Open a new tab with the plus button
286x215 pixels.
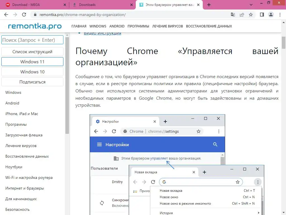pos(209,5)
